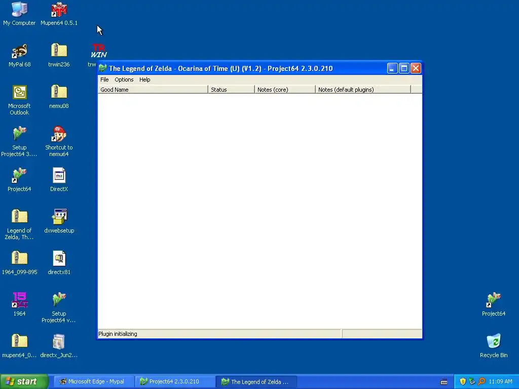Click magnifier icon in system tray
This screenshot has width=519, height=389.
pos(481,381)
